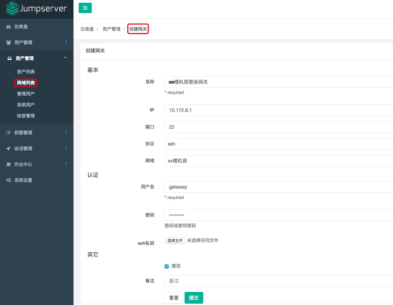Click the dashboard gauge icon beside 仪表盘
Viewport: 393px width, 305px height.
point(9,27)
